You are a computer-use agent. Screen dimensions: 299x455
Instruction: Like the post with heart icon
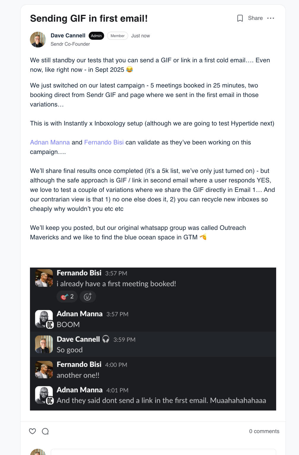pos(33,431)
